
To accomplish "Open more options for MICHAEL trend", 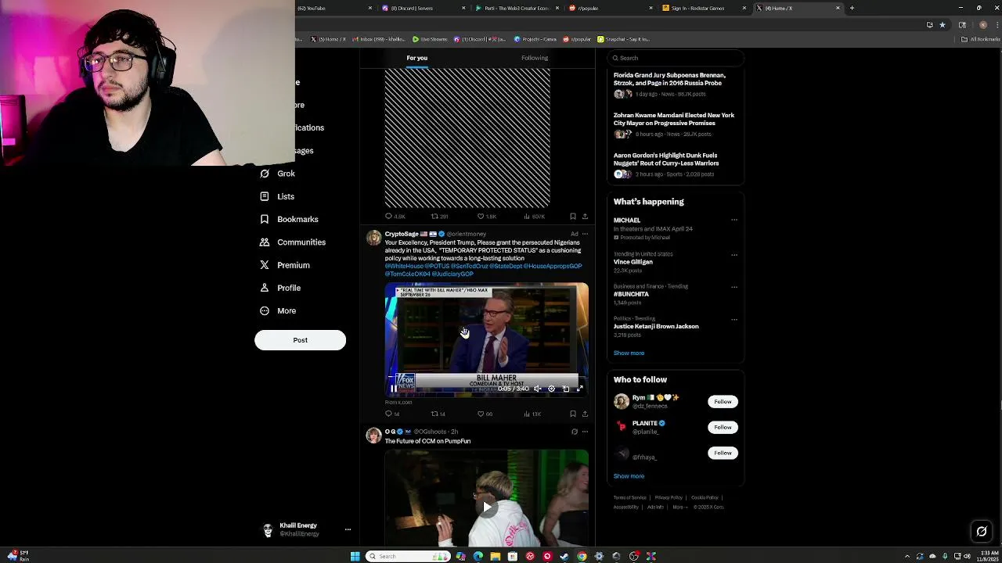I will 734,220.
